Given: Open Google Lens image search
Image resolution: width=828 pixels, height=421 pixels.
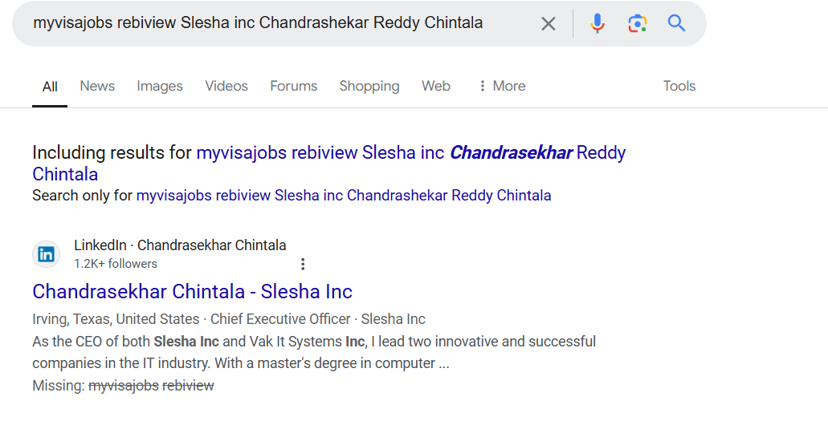Looking at the screenshot, I should (638, 24).
